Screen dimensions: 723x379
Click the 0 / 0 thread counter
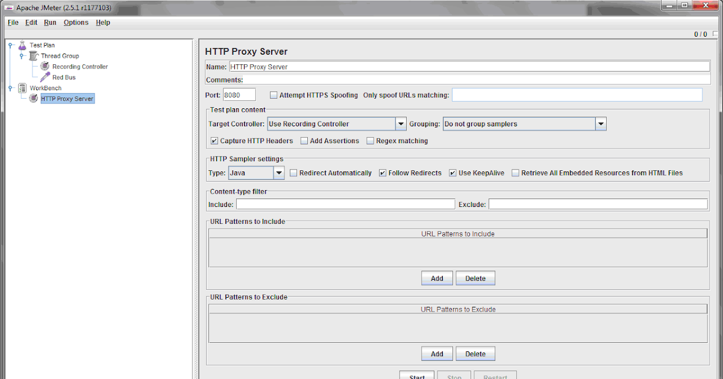[x=700, y=34]
